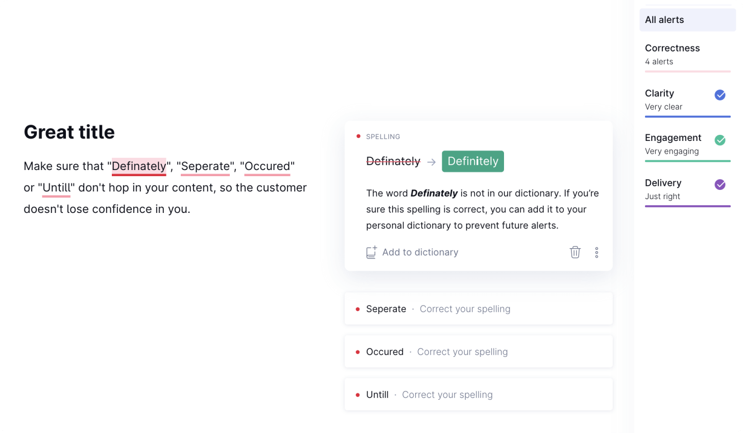
Task: Accept the Definitely correction button
Action: [472, 161]
